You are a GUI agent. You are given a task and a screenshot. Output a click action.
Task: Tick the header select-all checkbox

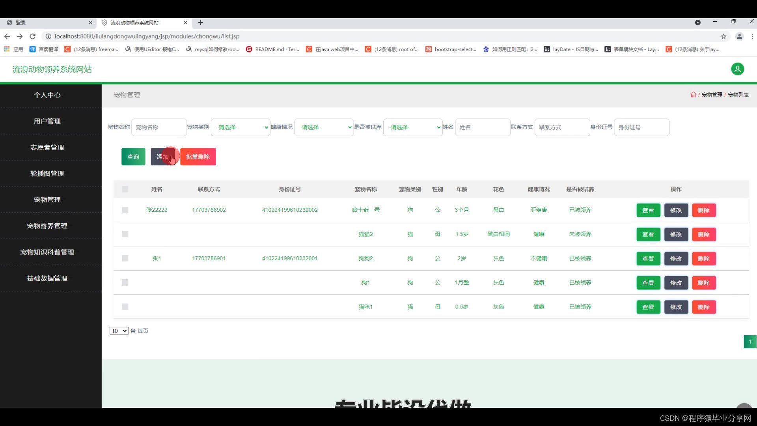pyautogui.click(x=125, y=189)
